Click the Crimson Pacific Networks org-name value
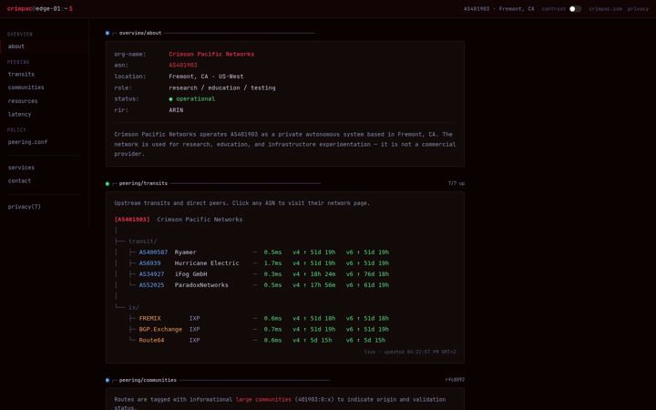The image size is (656, 410). coord(211,55)
